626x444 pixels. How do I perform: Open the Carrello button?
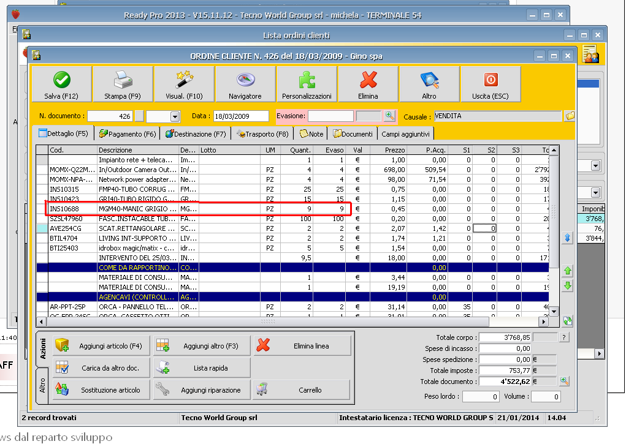[302, 390]
